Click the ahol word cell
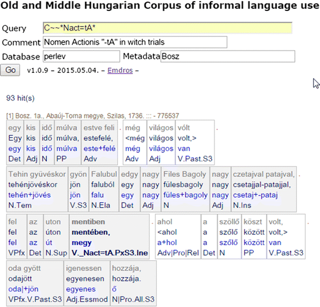The image size is (320, 307). (178, 236)
